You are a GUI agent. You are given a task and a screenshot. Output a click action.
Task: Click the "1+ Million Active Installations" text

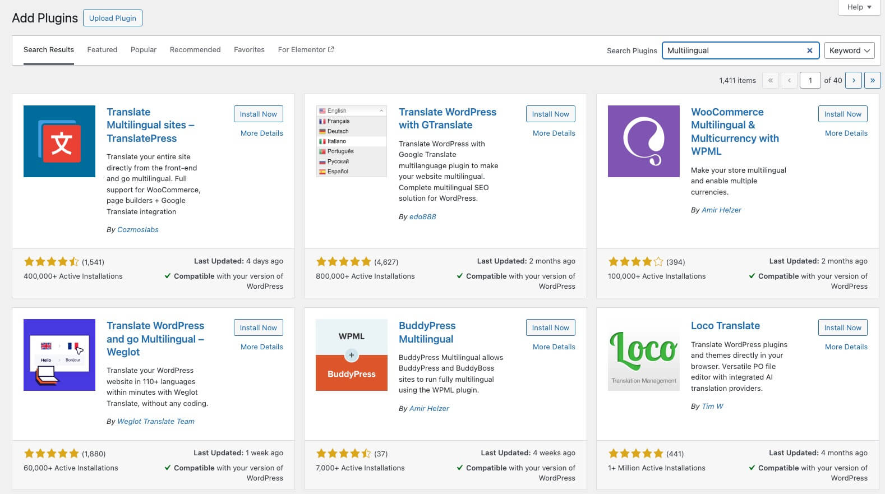tap(657, 468)
